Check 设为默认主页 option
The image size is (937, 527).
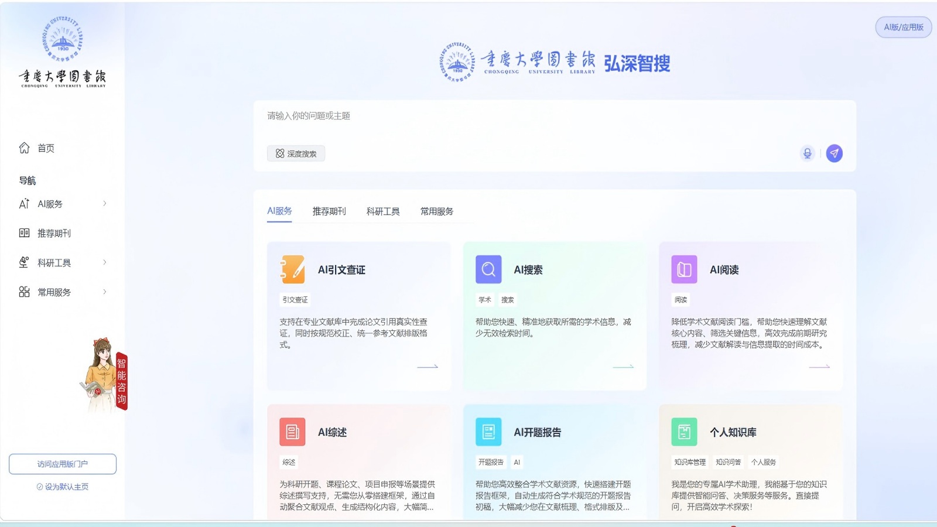[x=62, y=487]
